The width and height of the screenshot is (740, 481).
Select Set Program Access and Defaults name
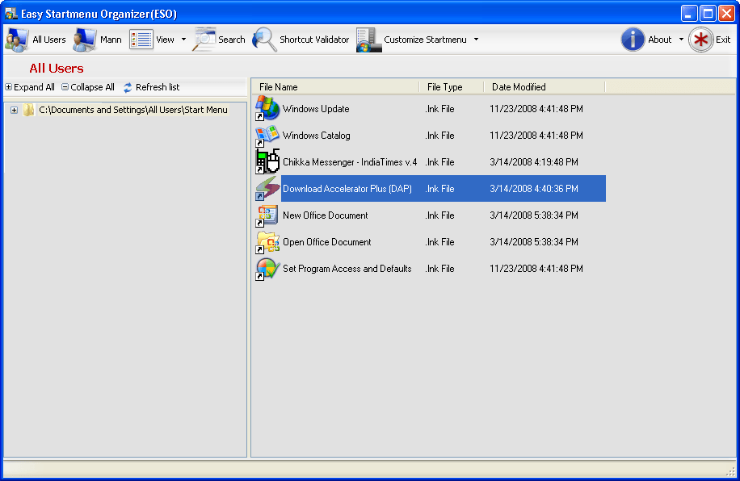347,269
